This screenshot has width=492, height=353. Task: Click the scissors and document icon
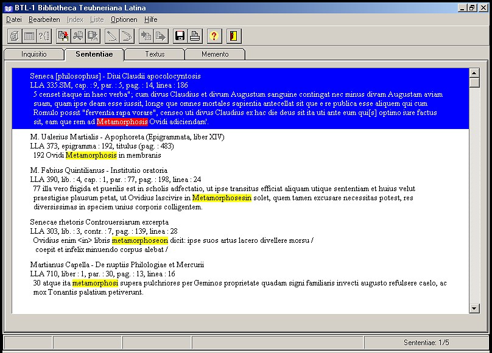point(78,36)
